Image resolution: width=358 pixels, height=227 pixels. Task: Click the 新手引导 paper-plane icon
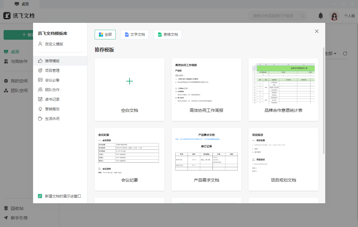pyautogui.click(x=6, y=218)
